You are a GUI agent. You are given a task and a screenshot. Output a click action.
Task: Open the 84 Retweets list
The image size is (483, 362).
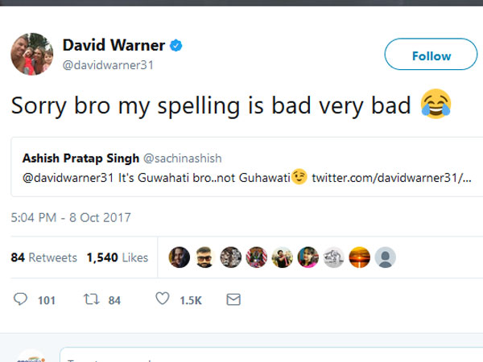point(44,257)
